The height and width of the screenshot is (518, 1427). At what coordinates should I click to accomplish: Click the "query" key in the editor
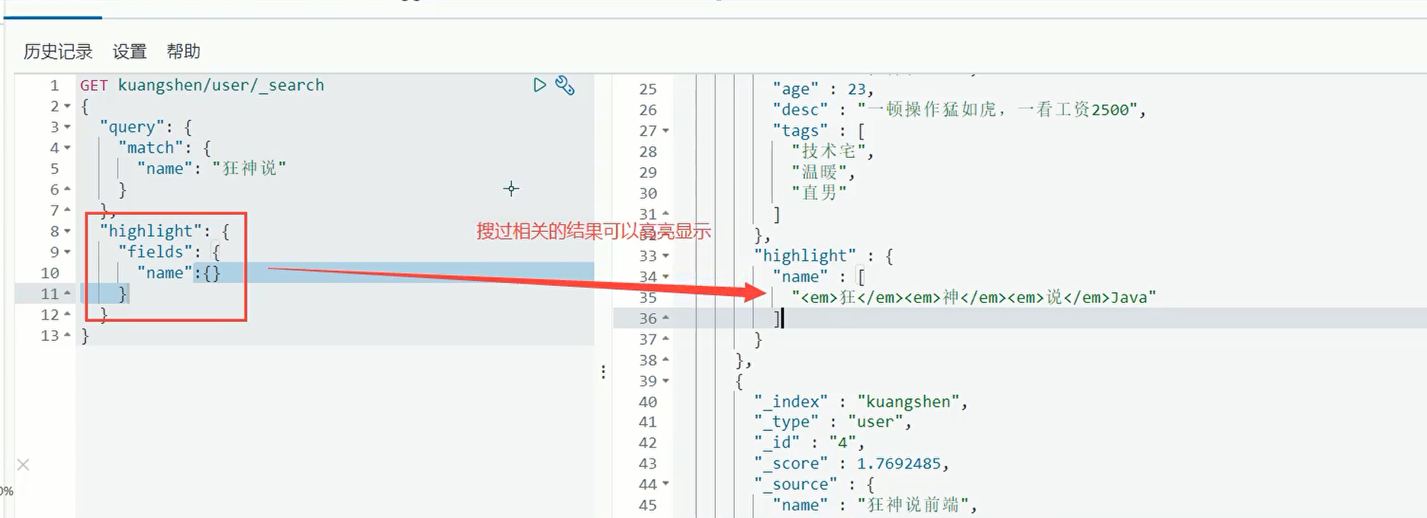pyautogui.click(x=132, y=127)
